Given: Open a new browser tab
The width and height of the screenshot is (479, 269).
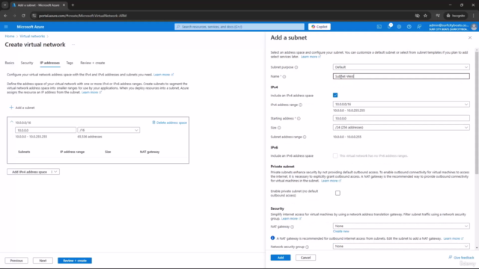Looking at the screenshot, I should coord(73,5).
